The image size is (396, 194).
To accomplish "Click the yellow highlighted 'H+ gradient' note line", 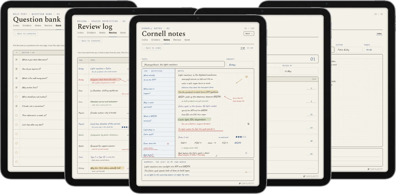I will point(198,92).
